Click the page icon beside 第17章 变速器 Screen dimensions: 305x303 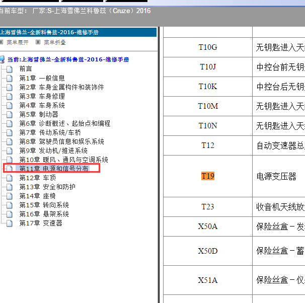click(x=10, y=223)
